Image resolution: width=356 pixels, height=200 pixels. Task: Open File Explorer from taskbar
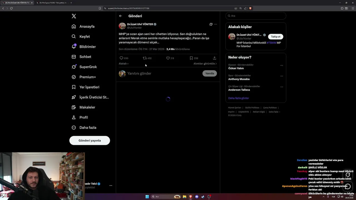pos(184,197)
